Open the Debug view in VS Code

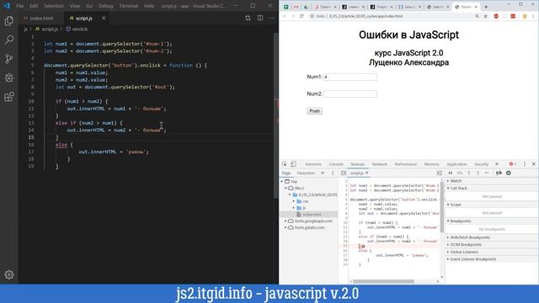click(9, 77)
